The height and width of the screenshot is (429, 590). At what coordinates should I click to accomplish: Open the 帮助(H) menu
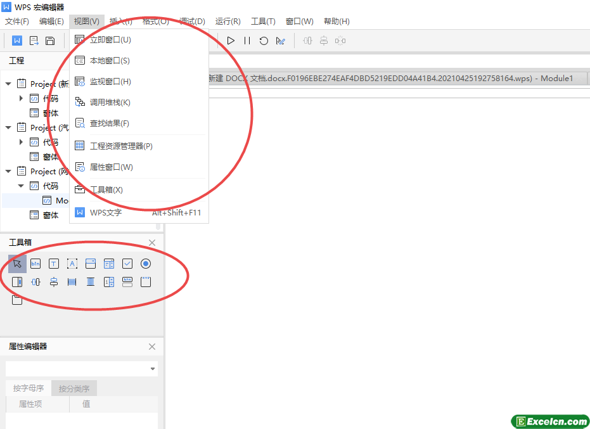pos(337,22)
